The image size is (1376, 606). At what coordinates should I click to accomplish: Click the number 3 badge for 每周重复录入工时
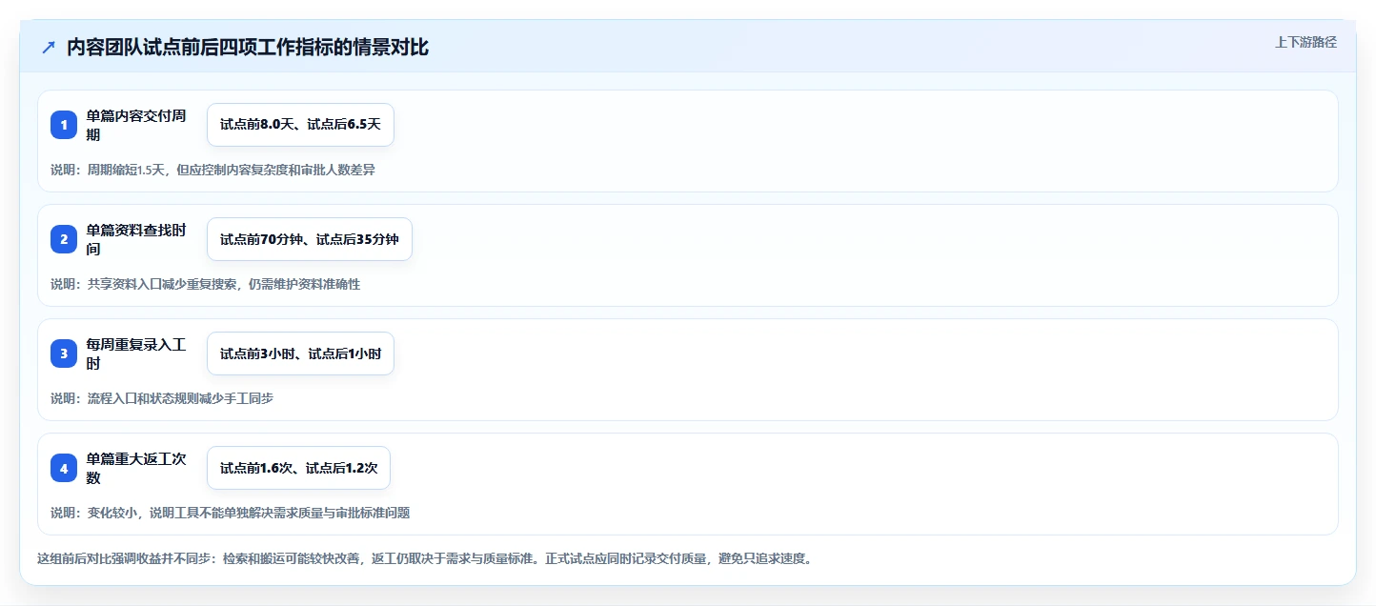(64, 353)
